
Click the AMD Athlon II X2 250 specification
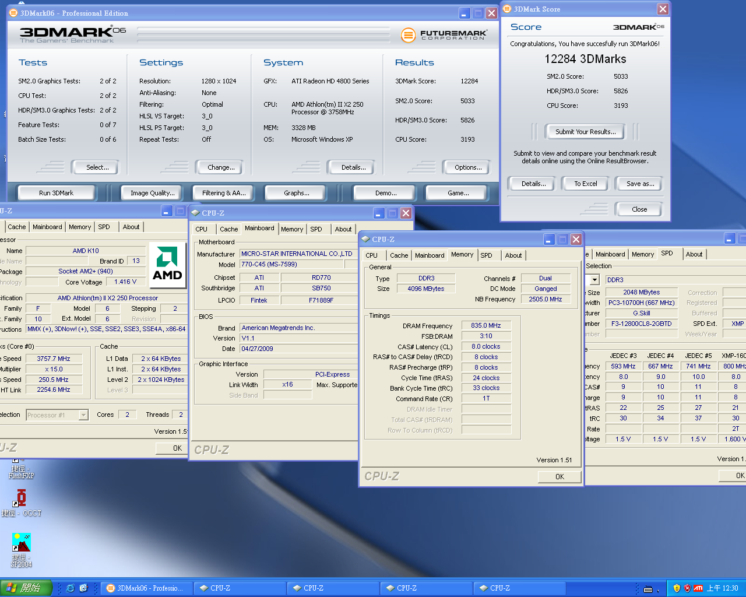108,298
